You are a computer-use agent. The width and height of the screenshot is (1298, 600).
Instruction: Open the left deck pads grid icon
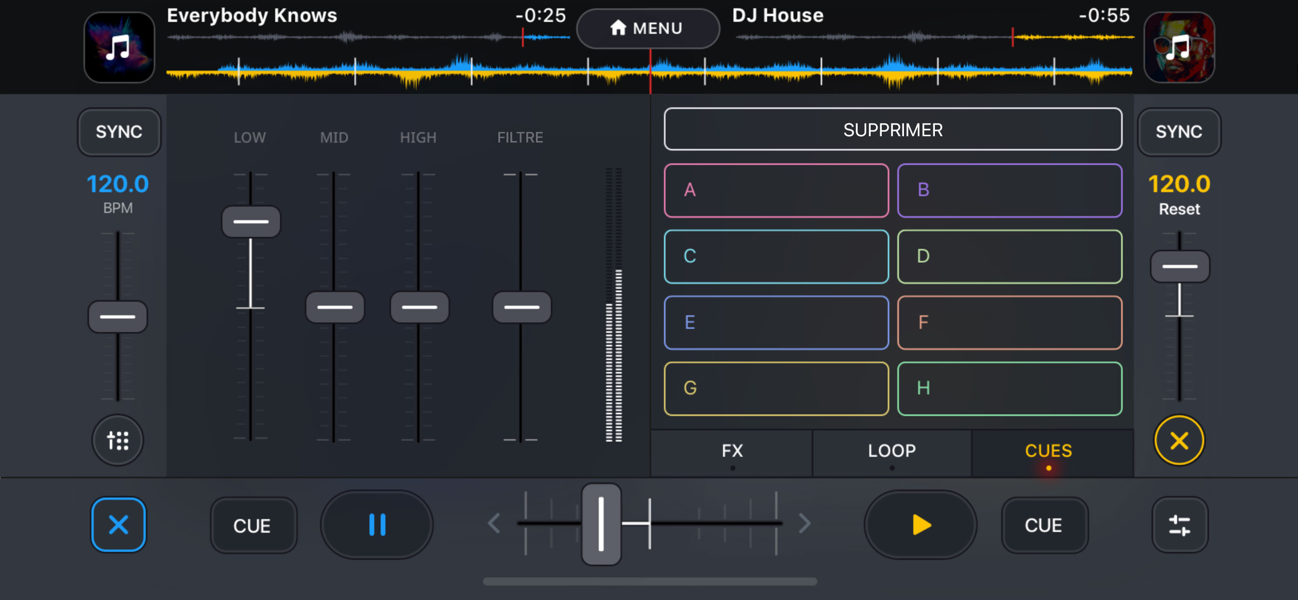tap(118, 440)
